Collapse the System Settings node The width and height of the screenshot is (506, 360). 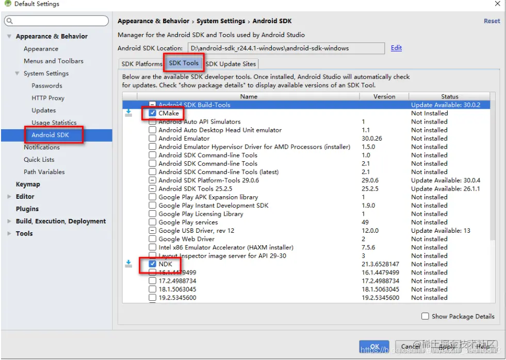pos(17,74)
